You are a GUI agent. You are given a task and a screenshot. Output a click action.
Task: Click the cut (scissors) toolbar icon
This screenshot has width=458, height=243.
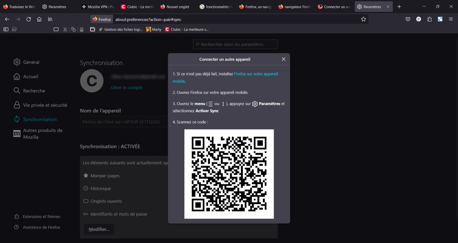coord(65,29)
